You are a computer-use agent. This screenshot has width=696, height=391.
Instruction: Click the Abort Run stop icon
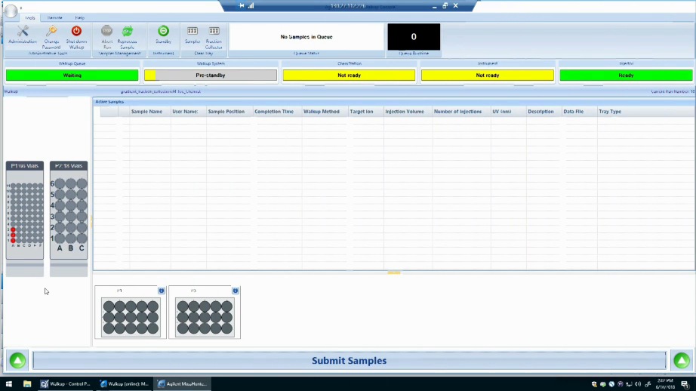(107, 33)
